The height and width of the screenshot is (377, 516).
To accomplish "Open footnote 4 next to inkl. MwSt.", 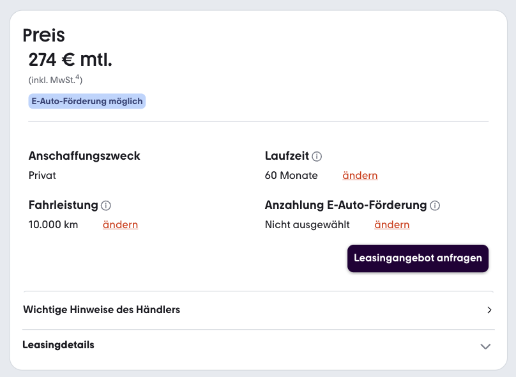I will (78, 77).
